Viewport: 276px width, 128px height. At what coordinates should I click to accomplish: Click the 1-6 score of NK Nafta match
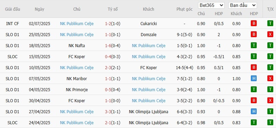[108, 46]
